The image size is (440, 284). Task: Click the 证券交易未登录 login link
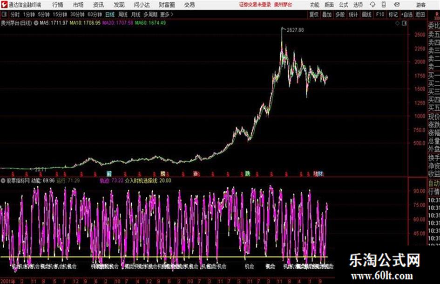[255, 5]
